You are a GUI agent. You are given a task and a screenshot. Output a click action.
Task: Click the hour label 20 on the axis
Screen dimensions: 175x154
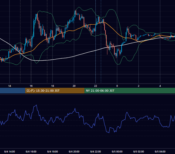tap(74, 86)
